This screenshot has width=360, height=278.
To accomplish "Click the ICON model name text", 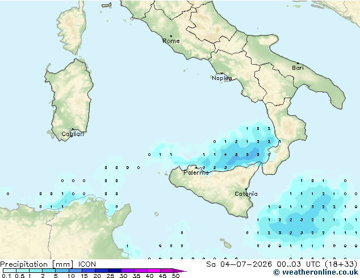I will click(87, 264).
